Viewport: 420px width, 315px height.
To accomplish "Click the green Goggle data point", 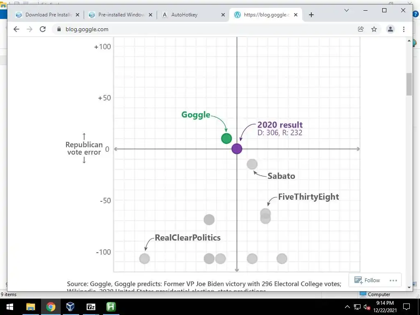I will pos(226,139).
